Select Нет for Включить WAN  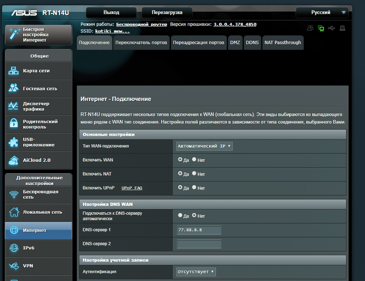(194, 160)
